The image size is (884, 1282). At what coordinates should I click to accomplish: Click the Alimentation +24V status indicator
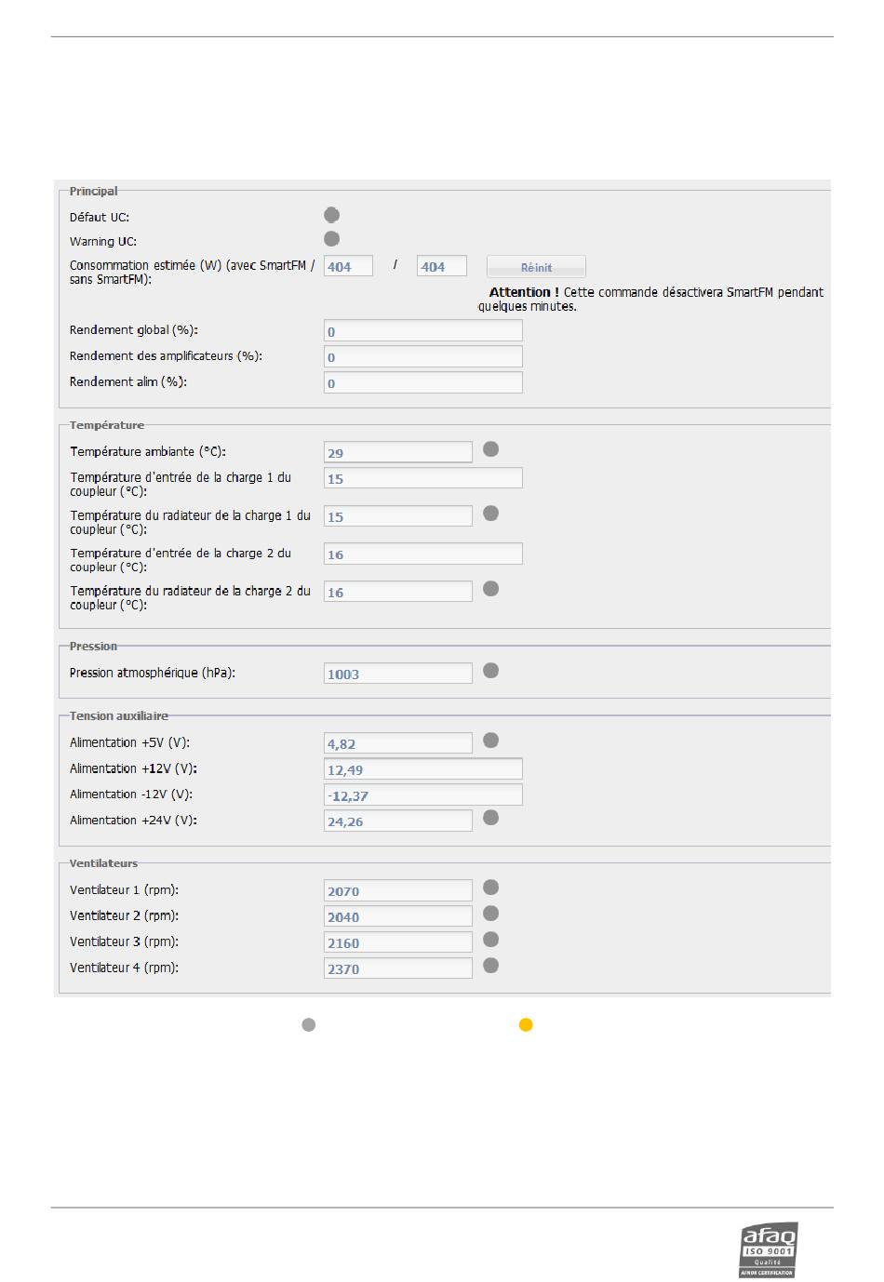491,818
